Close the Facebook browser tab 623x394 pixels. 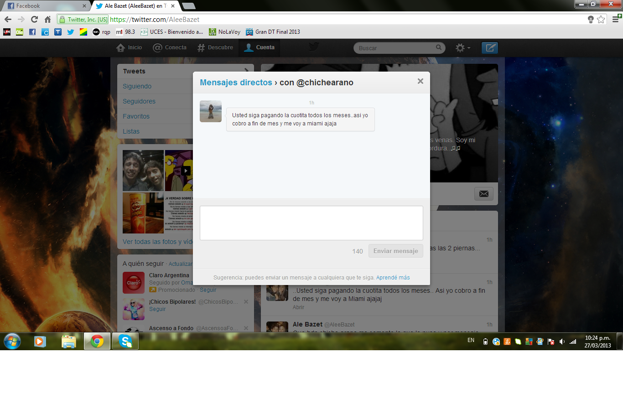point(84,6)
